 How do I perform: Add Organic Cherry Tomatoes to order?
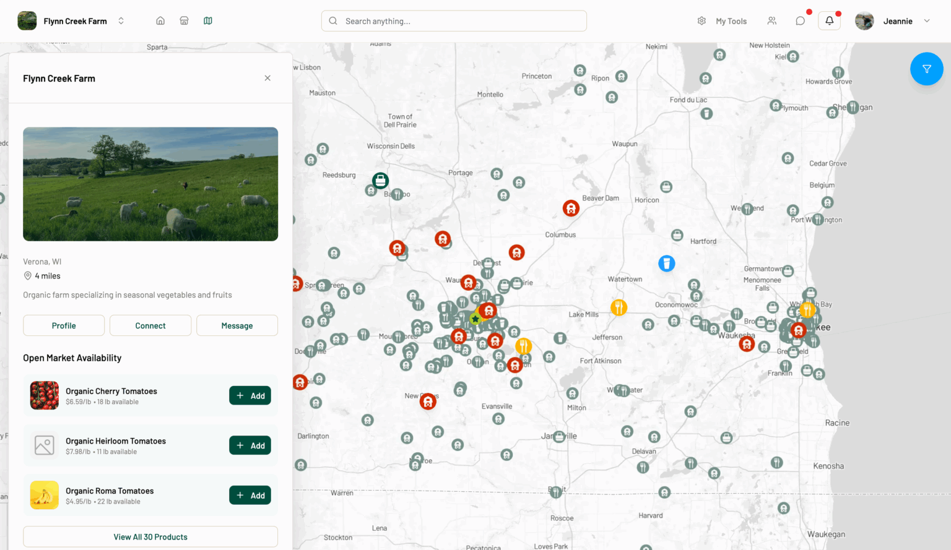250,396
